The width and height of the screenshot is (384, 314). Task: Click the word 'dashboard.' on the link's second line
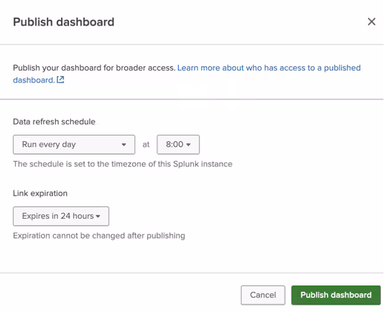pyautogui.click(x=33, y=80)
